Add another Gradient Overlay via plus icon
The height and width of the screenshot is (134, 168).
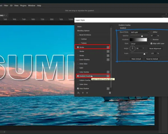pos(108,76)
